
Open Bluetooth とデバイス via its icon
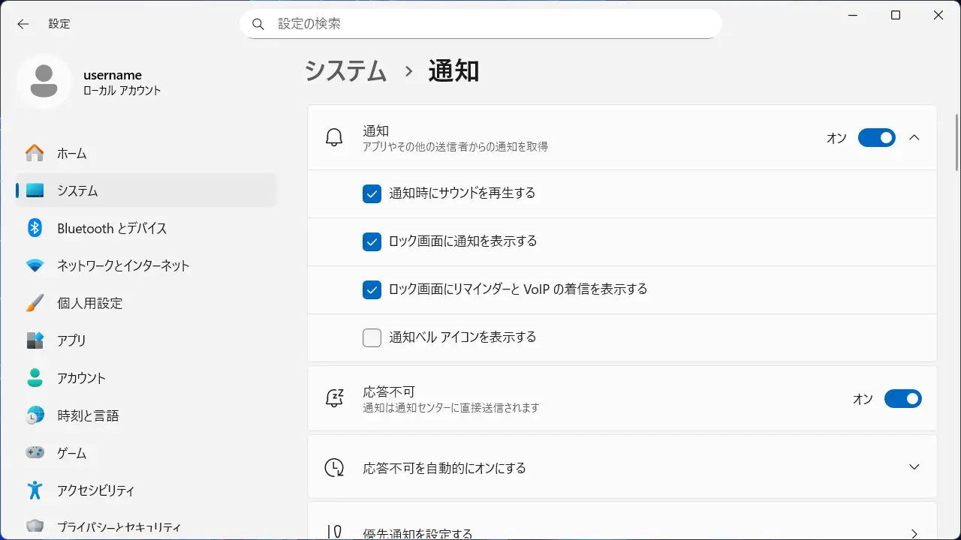[35, 228]
